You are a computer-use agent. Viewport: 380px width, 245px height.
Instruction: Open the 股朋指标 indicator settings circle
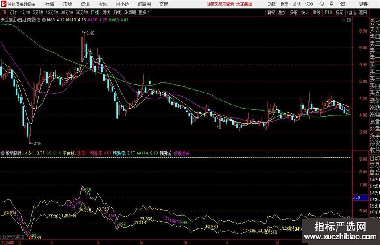point(3,153)
